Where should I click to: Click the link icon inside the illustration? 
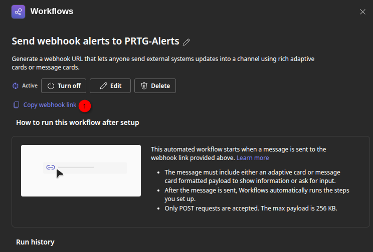tap(50, 167)
